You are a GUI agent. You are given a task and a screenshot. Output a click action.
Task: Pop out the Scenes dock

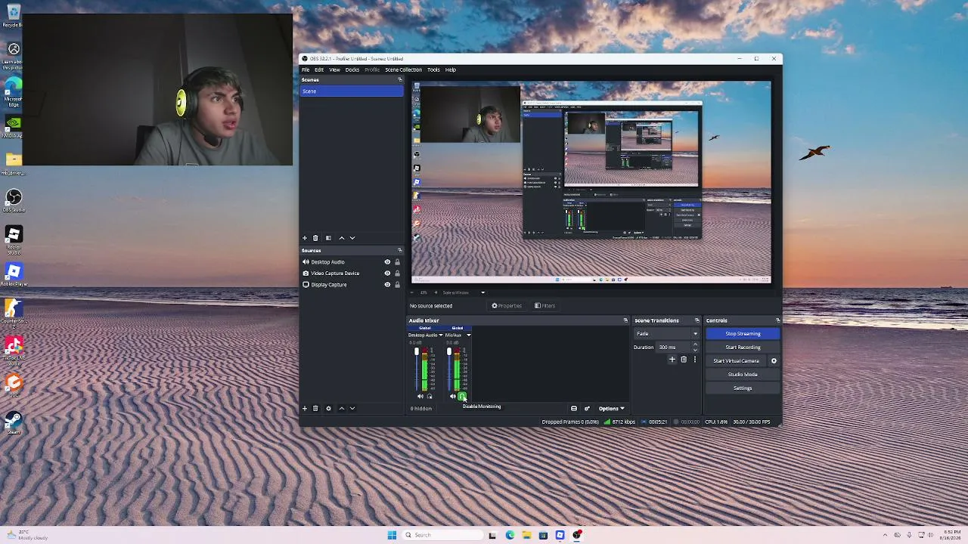(400, 79)
